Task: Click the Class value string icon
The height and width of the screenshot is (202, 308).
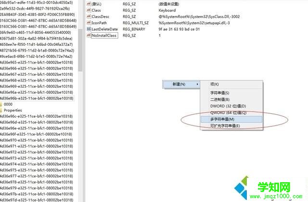Action: (89, 10)
